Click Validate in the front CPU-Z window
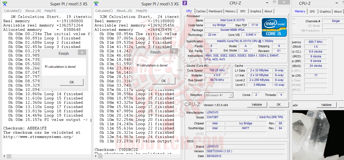The height and width of the screenshot is (160, 344). tap(257, 105)
